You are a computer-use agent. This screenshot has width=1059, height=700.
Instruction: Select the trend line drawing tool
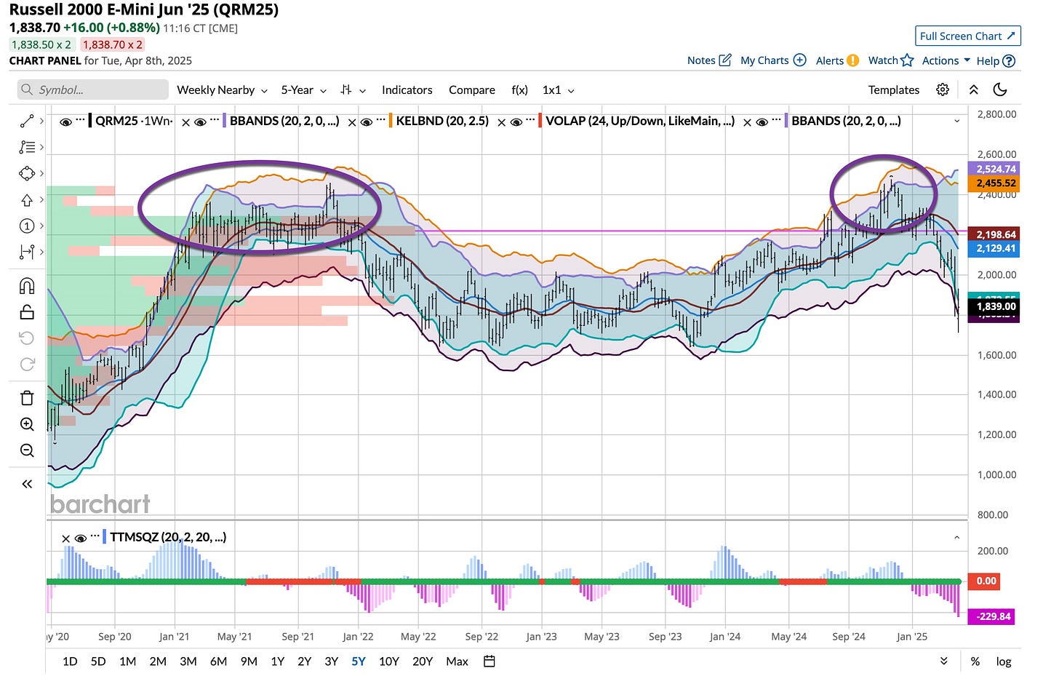click(26, 121)
